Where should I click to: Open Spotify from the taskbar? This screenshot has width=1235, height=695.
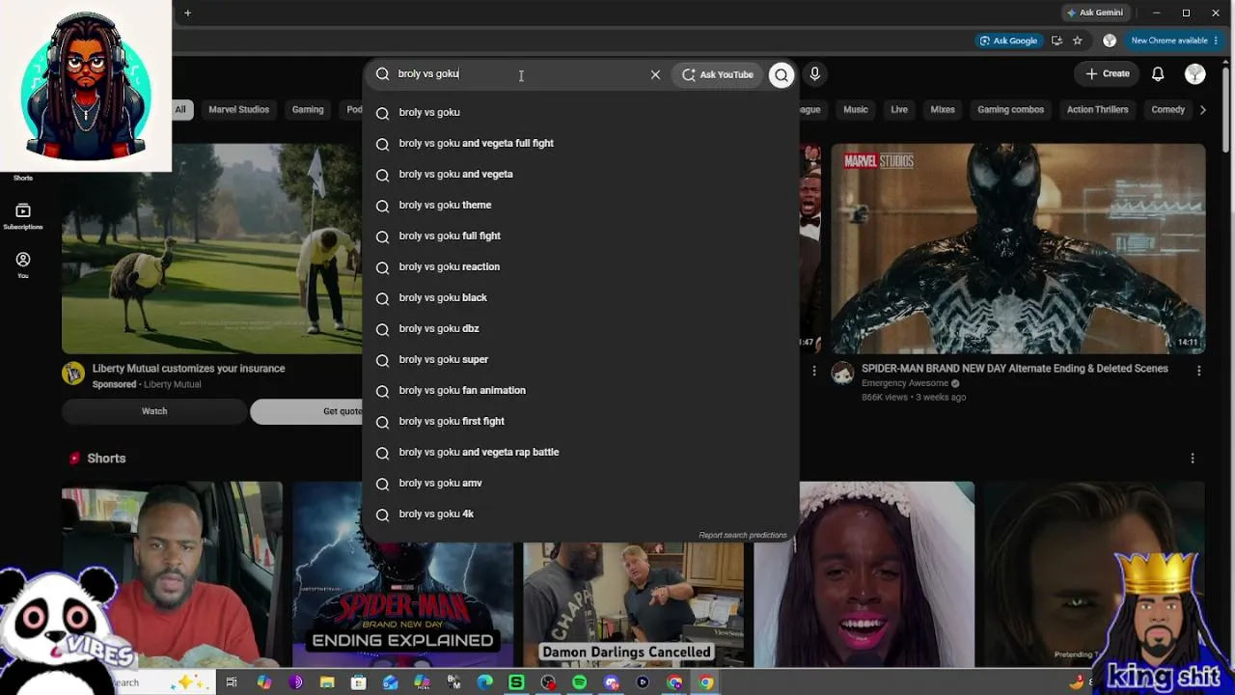[580, 682]
